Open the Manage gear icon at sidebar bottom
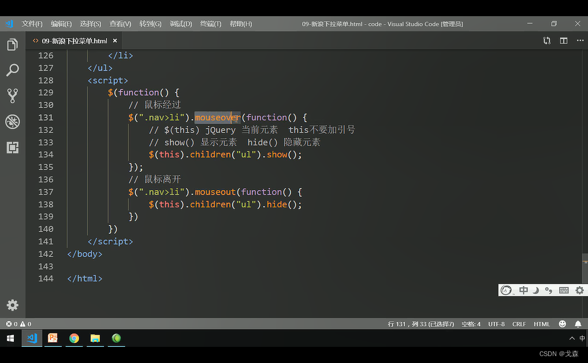This screenshot has width=588, height=363. point(12,305)
